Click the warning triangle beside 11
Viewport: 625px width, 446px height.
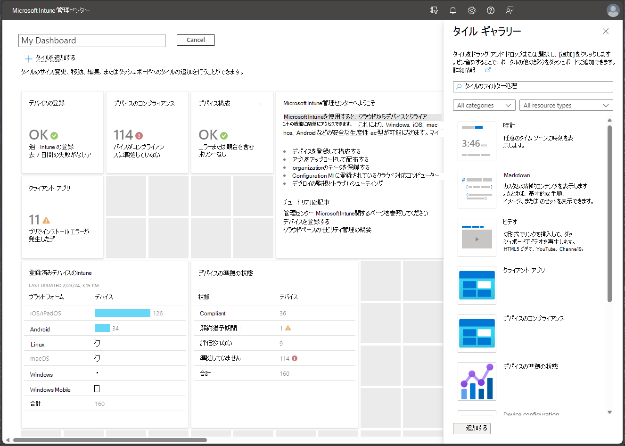[x=46, y=220]
